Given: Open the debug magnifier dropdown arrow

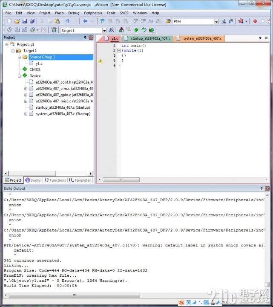Looking at the screenshot, I should pyautogui.click(x=246, y=21).
